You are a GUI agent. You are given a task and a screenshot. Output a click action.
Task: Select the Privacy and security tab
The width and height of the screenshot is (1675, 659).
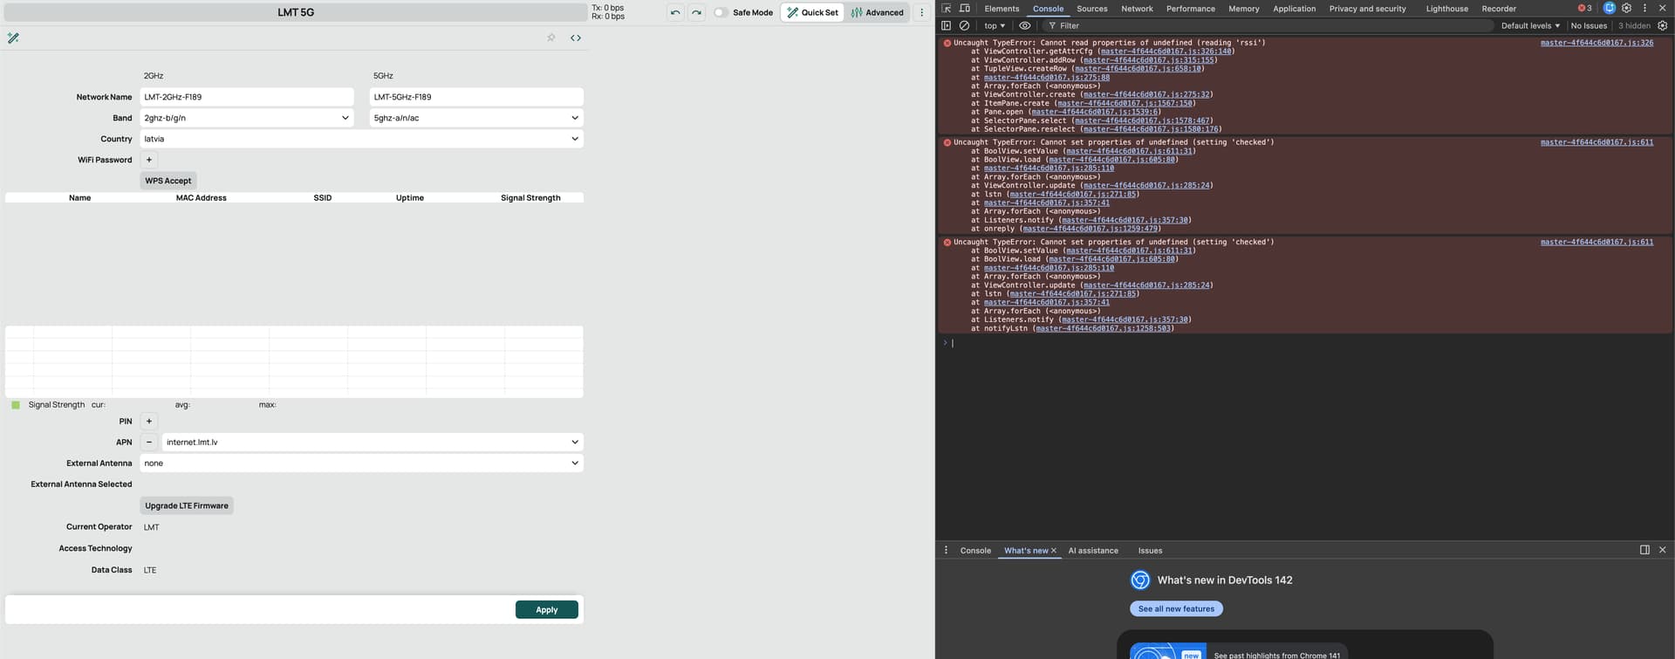[1367, 9]
